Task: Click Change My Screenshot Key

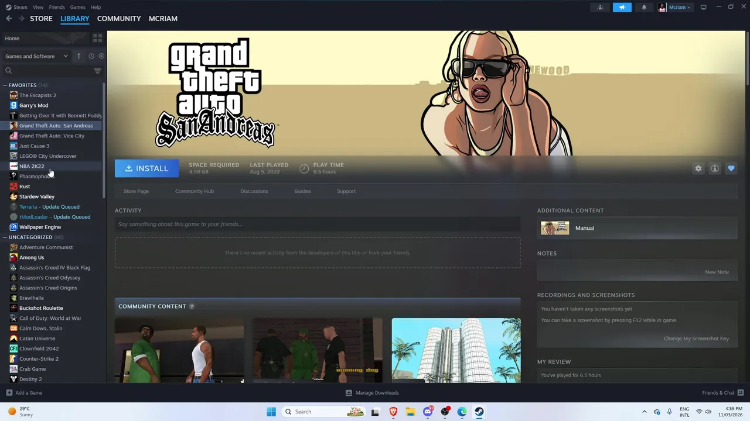Action: point(696,339)
